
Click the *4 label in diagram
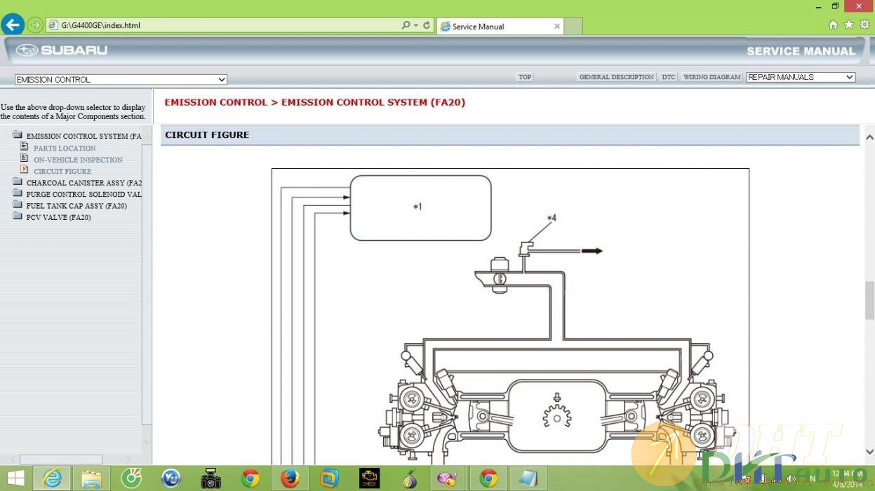[x=552, y=219]
